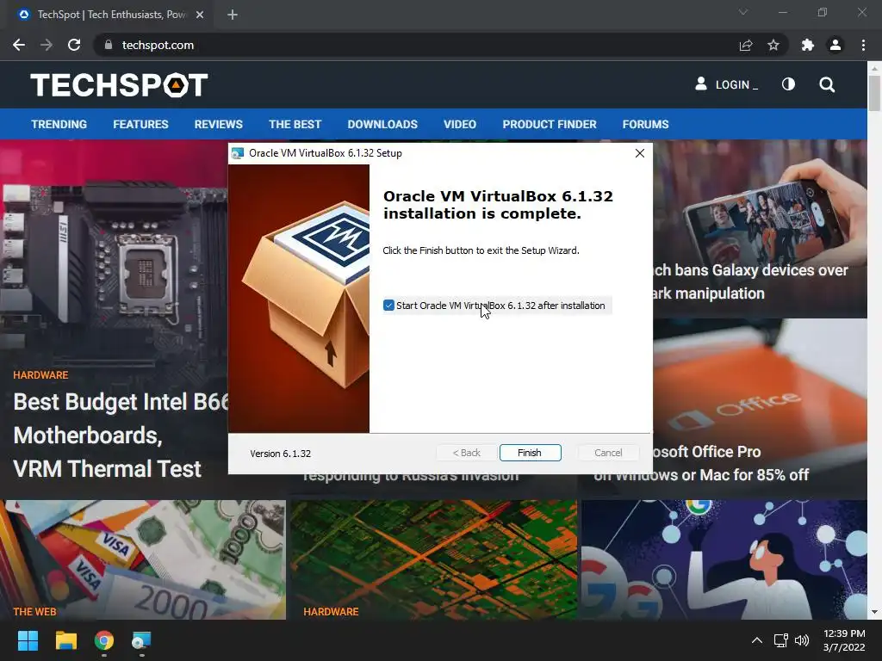This screenshot has width=882, height=661.
Task: Reload the TechSpot page
Action: point(74,45)
